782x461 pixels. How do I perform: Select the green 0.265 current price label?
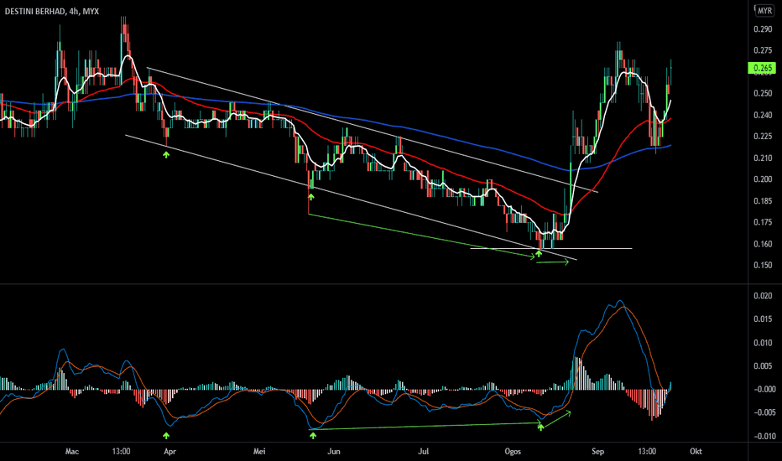coord(762,68)
